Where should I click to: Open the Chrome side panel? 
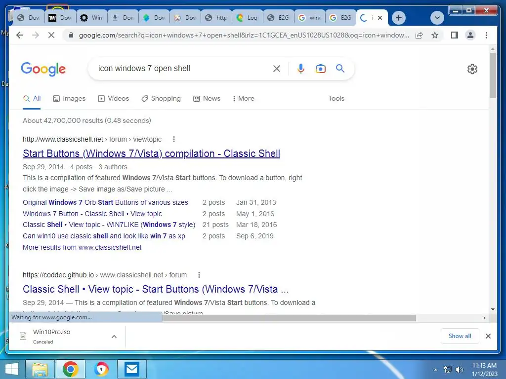(455, 35)
